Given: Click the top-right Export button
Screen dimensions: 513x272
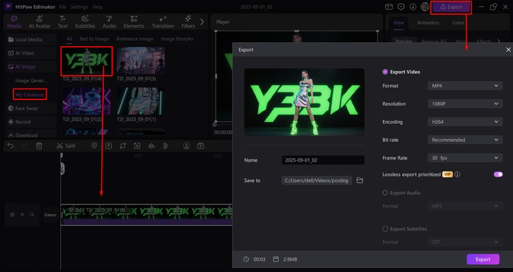Looking at the screenshot, I should tap(451, 7).
